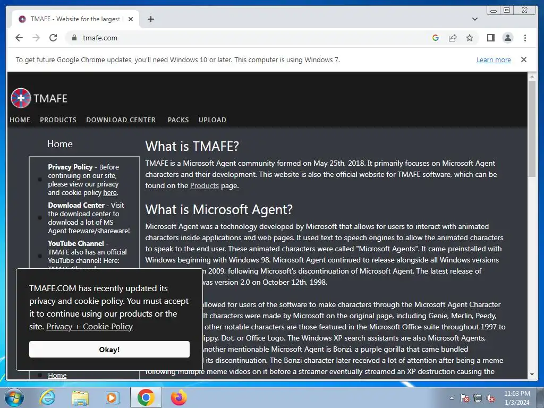Click the sidebar 'Home' heading
The width and height of the screenshot is (544, 408).
pyautogui.click(x=59, y=144)
